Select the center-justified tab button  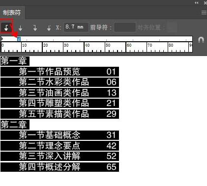pyautogui.click(x=21, y=28)
